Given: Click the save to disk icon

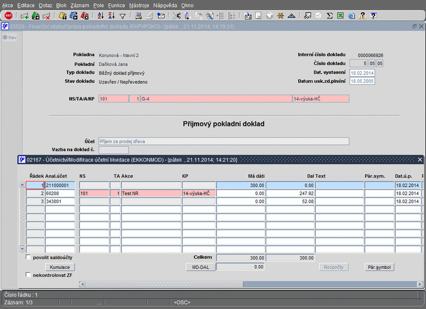Looking at the screenshot, I should 248,16.
